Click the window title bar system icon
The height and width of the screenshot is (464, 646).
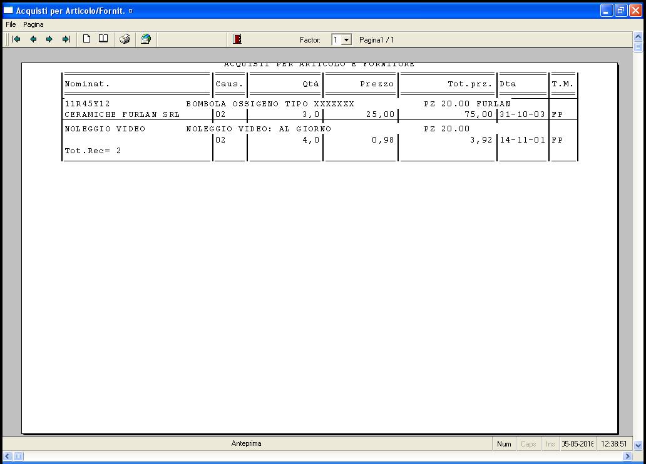click(8, 11)
